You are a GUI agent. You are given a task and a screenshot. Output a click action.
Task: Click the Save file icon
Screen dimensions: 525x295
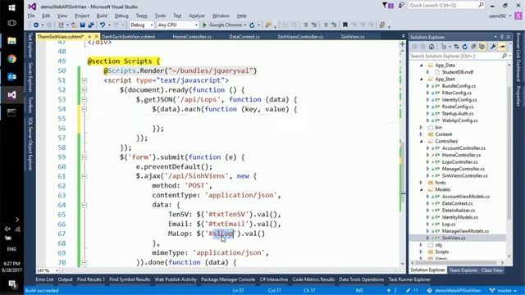click(x=82, y=25)
